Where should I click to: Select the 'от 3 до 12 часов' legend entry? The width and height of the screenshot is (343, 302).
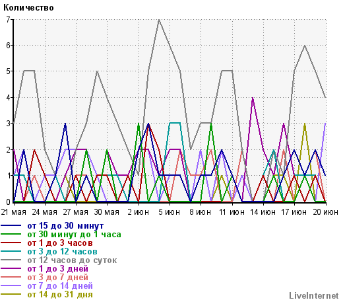tap(62, 252)
